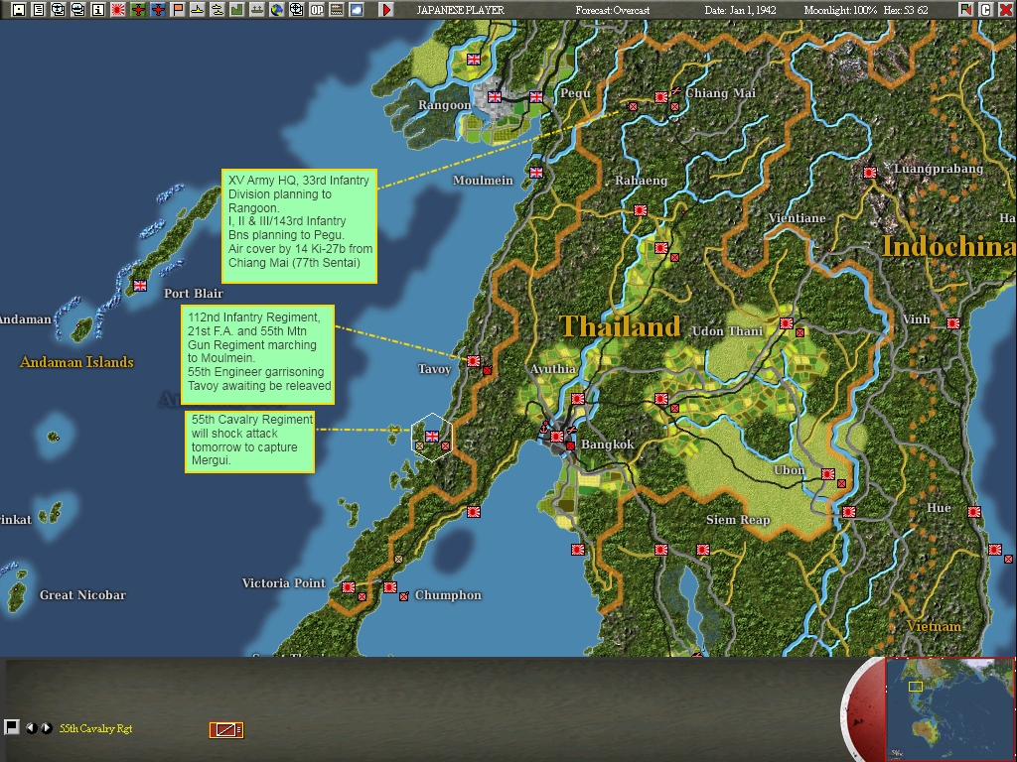The height and width of the screenshot is (762, 1017).
Task: Select the British flag base at Pegu
Action: point(536,97)
